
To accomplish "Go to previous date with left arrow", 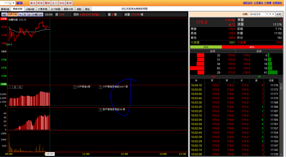I will [270, 14].
